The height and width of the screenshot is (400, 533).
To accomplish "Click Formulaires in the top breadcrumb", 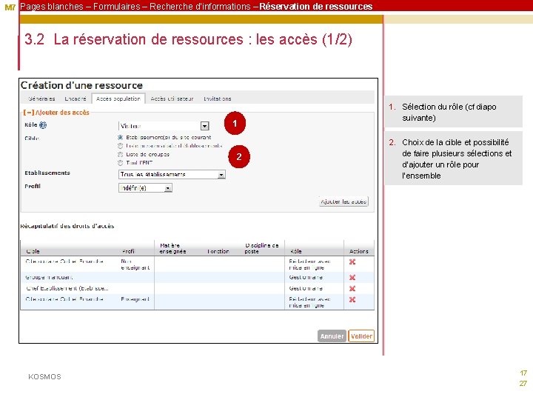I will click(x=117, y=6).
